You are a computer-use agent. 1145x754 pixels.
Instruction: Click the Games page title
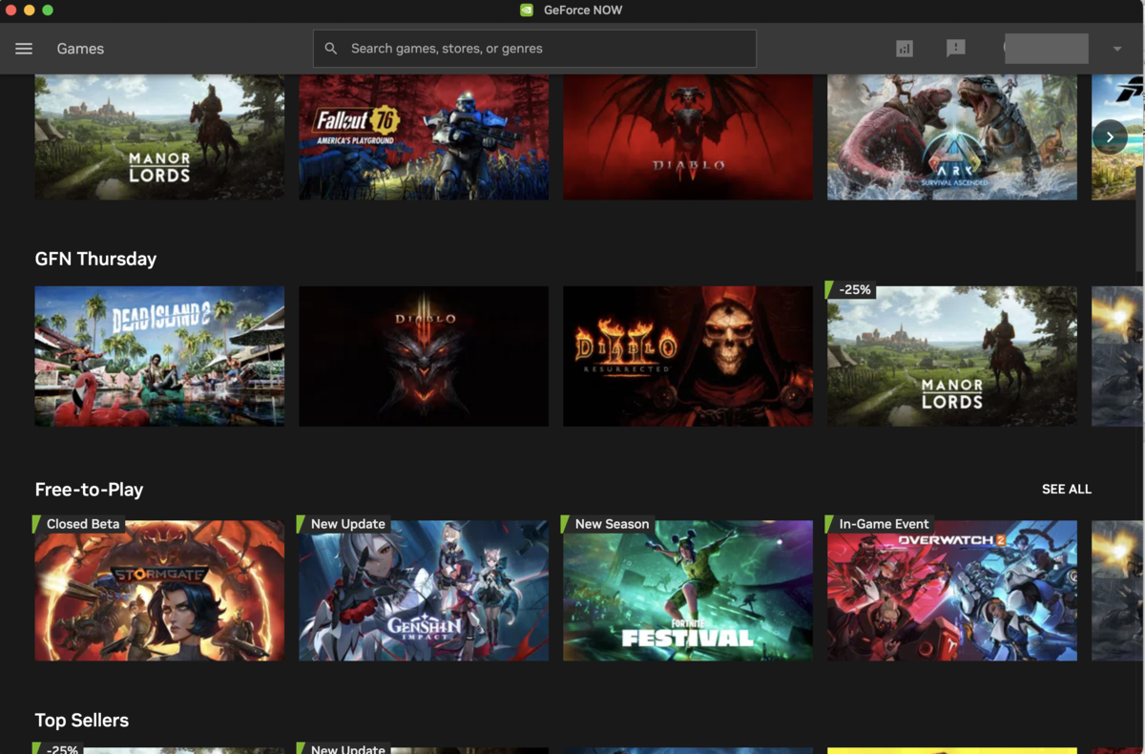80,49
